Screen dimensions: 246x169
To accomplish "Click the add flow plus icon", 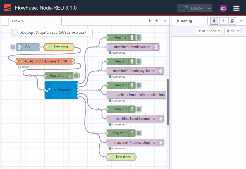I will click(156, 21).
